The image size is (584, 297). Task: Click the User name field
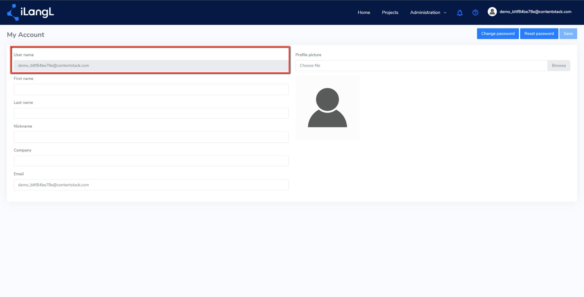[151, 66]
